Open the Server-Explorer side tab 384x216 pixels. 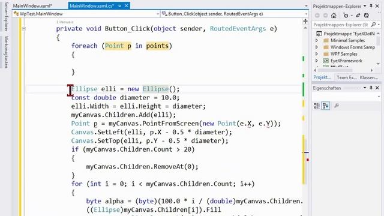coord(7,17)
